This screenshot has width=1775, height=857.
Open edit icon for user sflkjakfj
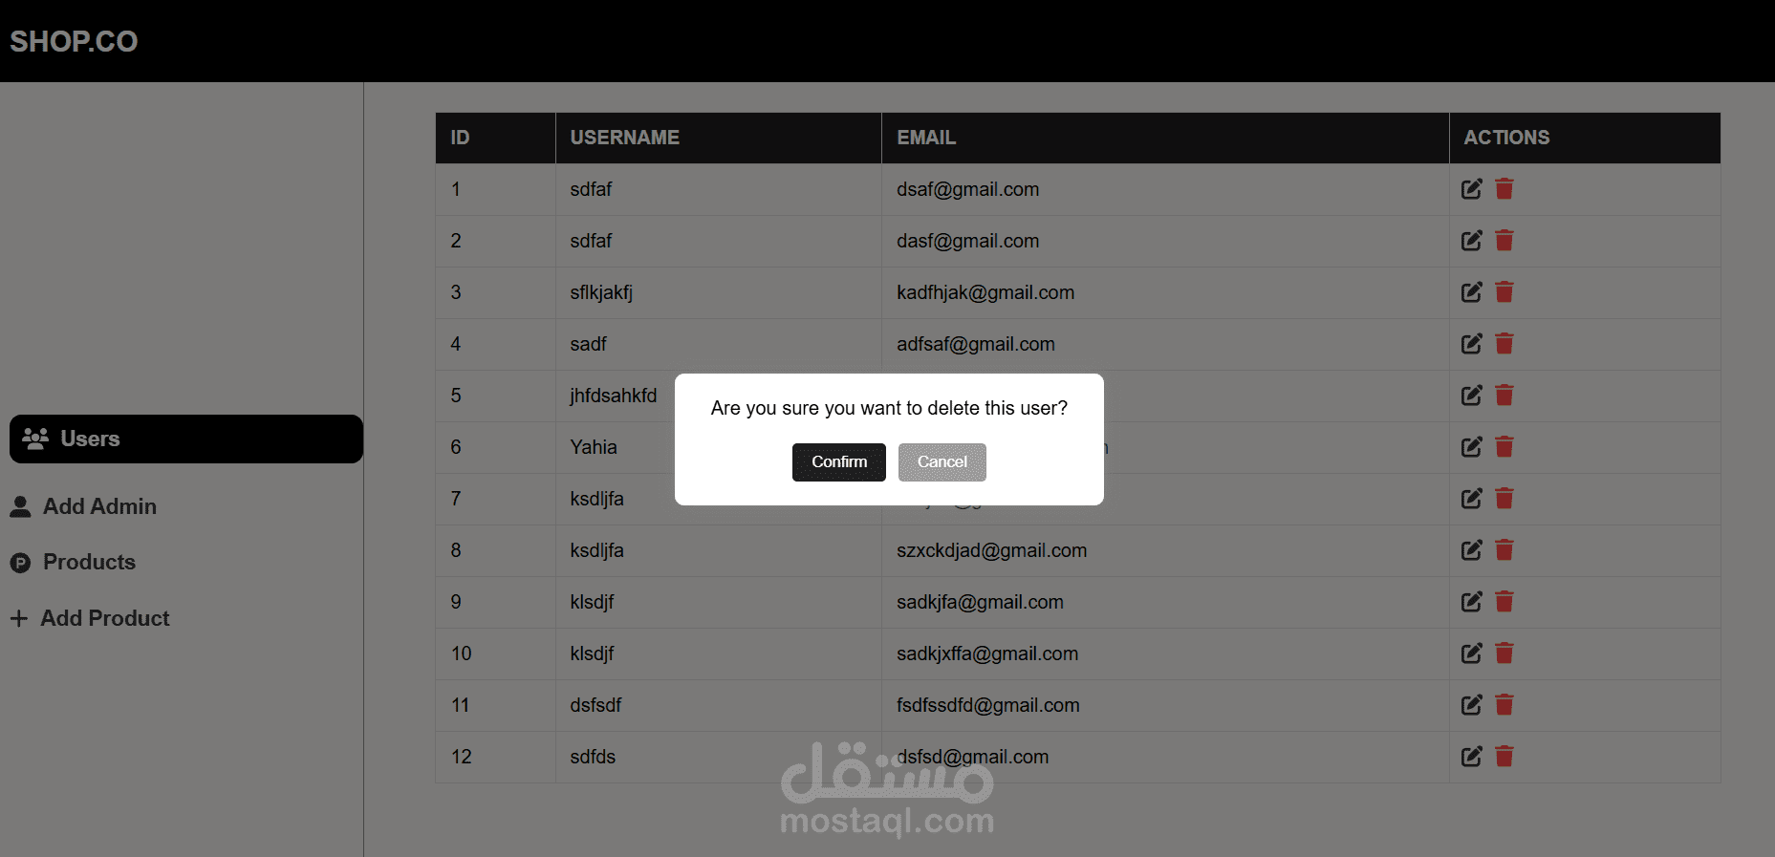[x=1472, y=292]
